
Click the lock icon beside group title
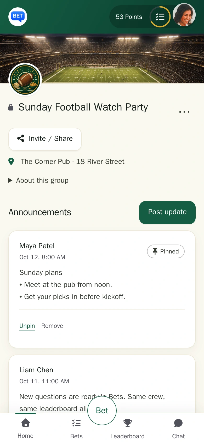[x=11, y=107]
